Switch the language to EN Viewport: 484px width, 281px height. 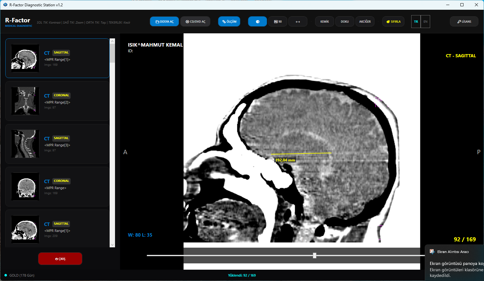point(425,22)
